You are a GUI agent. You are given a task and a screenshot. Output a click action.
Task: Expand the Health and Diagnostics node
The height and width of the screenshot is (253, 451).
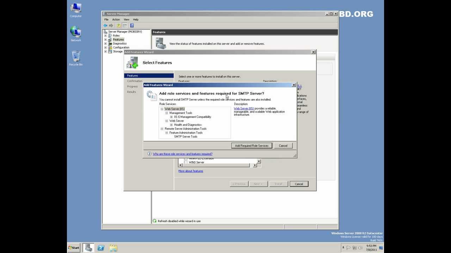(x=171, y=125)
